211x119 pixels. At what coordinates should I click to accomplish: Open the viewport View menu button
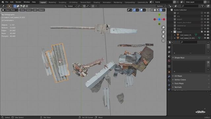coord(22,10)
